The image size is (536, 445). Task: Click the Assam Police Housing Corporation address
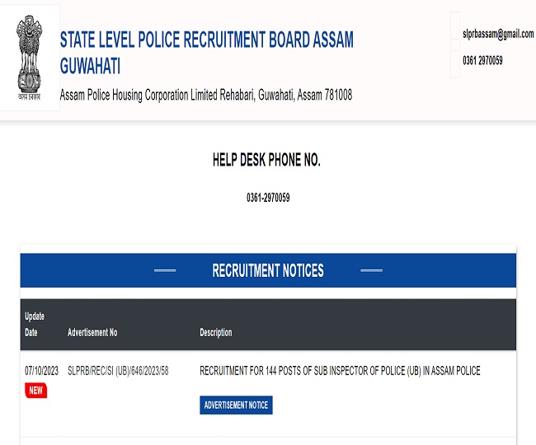coord(206,95)
